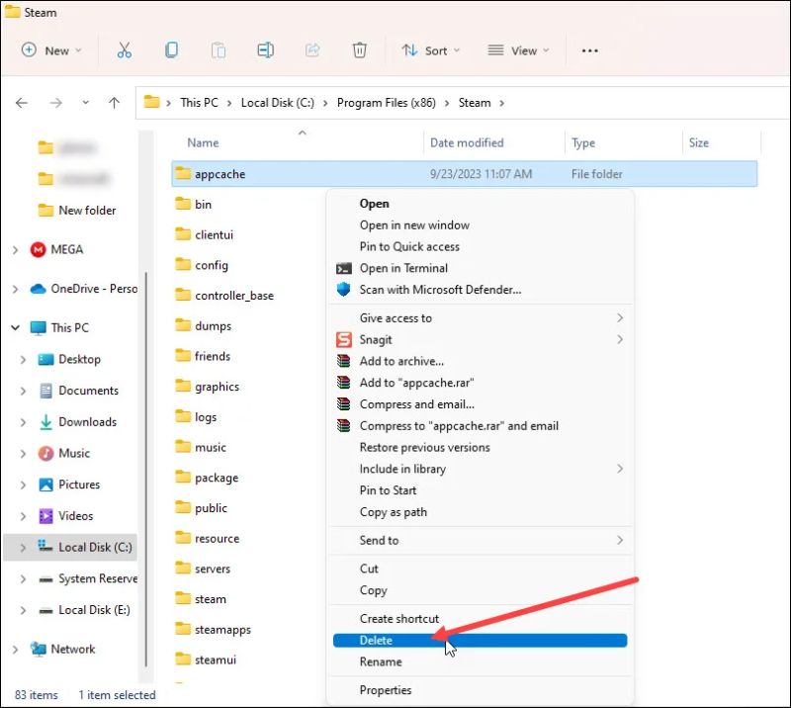Select the steamui folder
Image resolution: width=791 pixels, height=708 pixels.
click(x=216, y=660)
